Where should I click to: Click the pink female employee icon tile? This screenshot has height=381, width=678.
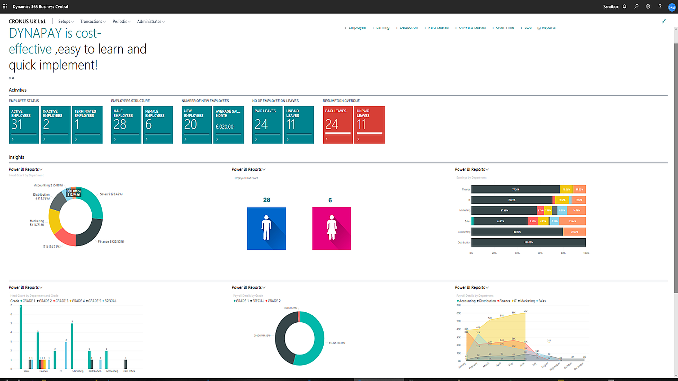pos(331,228)
